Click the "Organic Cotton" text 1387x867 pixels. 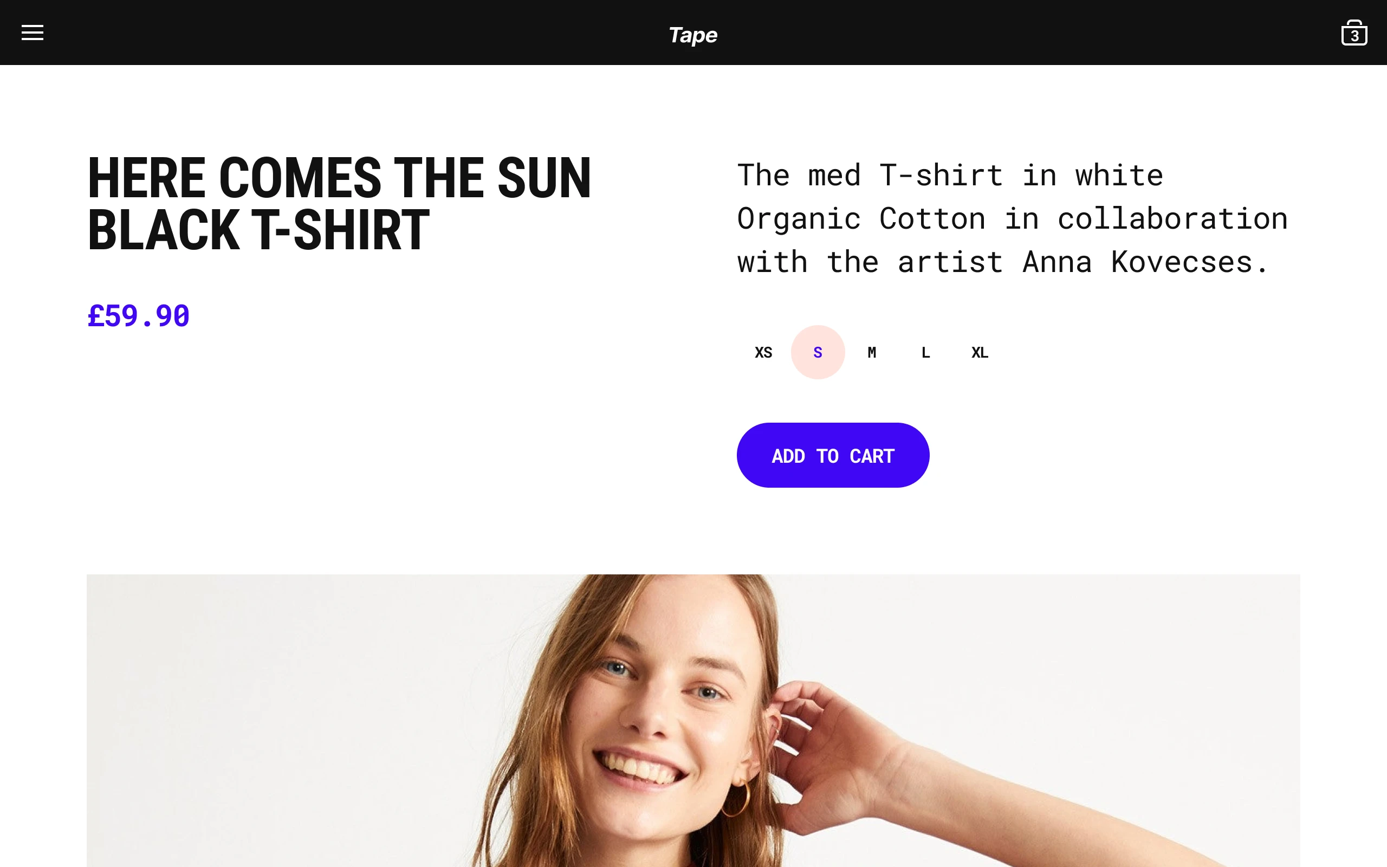[x=861, y=219]
